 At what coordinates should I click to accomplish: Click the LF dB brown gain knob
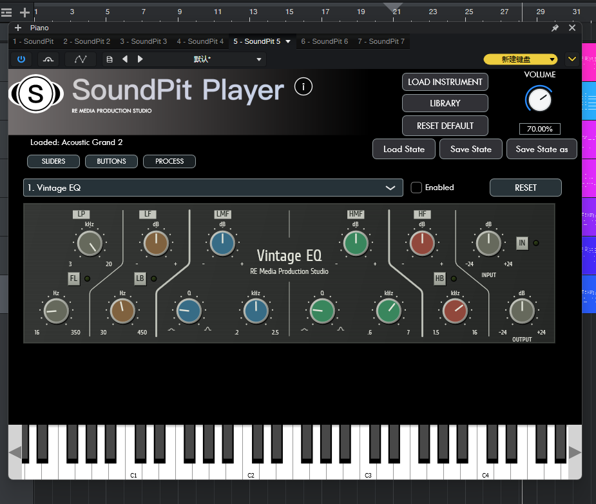pos(156,244)
